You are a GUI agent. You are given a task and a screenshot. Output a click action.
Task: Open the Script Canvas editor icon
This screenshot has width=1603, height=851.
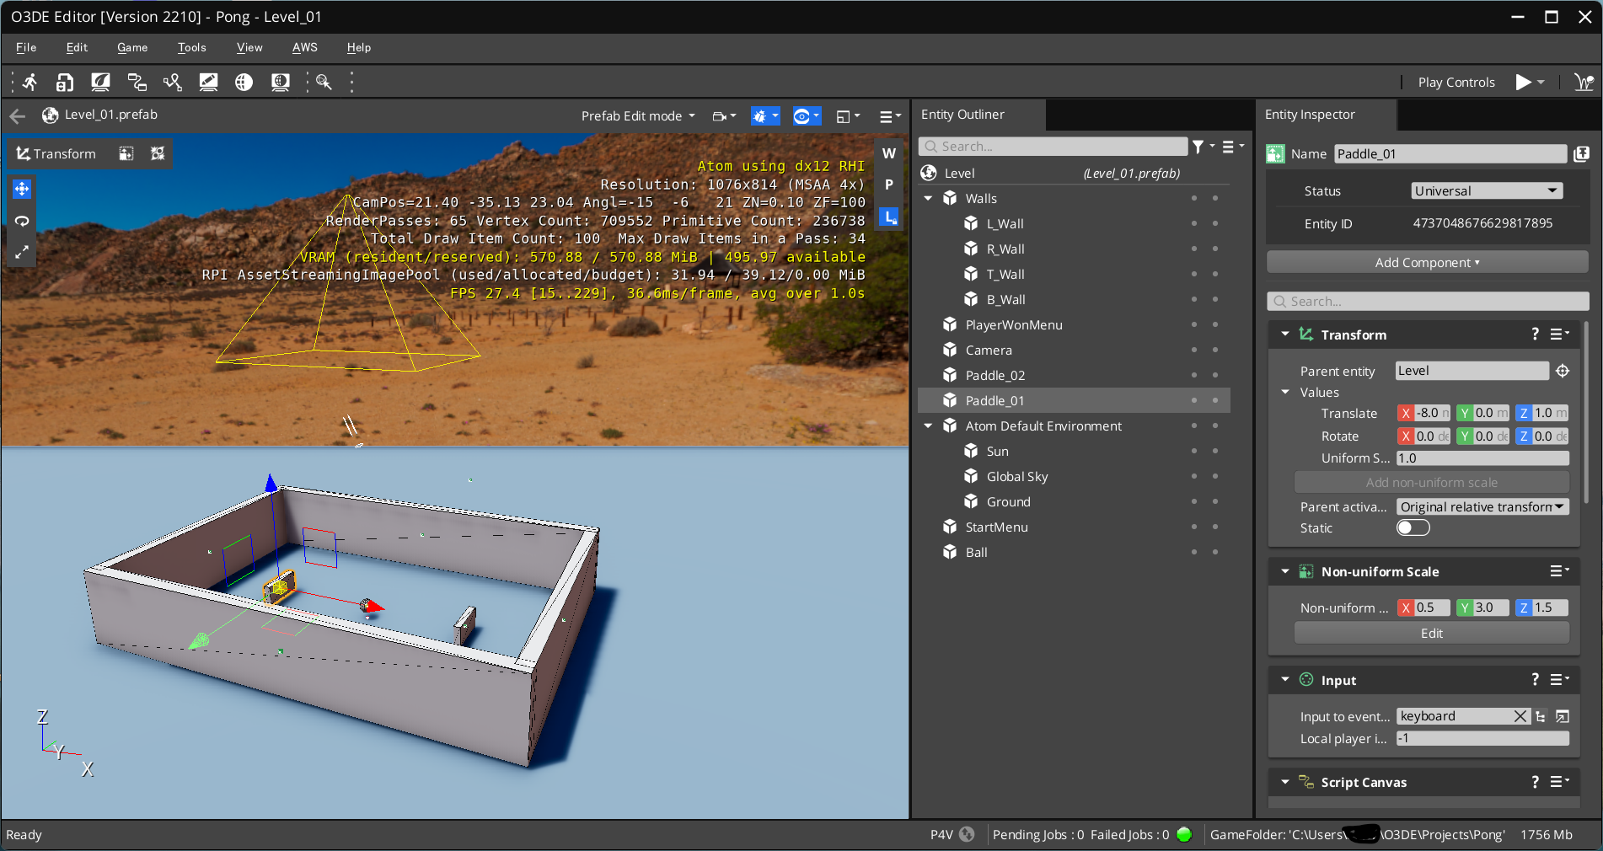tap(137, 82)
